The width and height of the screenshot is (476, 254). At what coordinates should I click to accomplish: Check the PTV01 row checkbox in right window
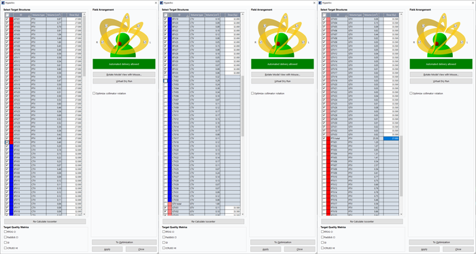point(324,142)
